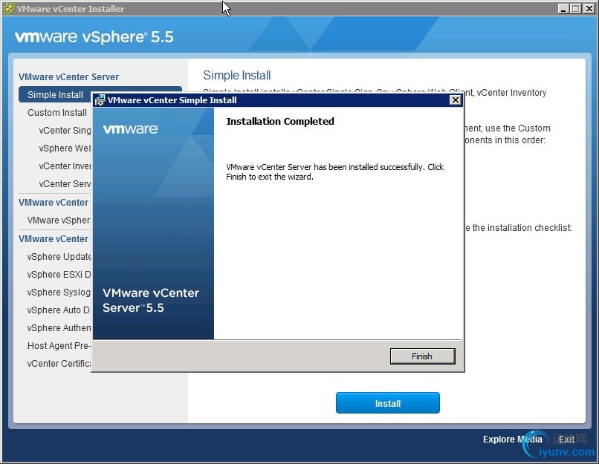Open the vCenter Single Sign-On sidebar item
This screenshot has height=464, width=599.
point(65,131)
